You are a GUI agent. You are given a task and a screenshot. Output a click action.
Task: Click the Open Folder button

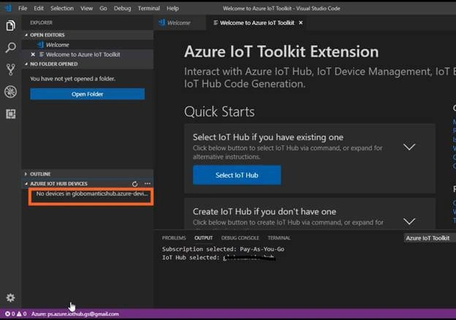87,94
